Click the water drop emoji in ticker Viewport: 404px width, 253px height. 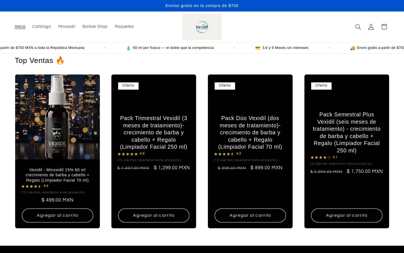128,48
